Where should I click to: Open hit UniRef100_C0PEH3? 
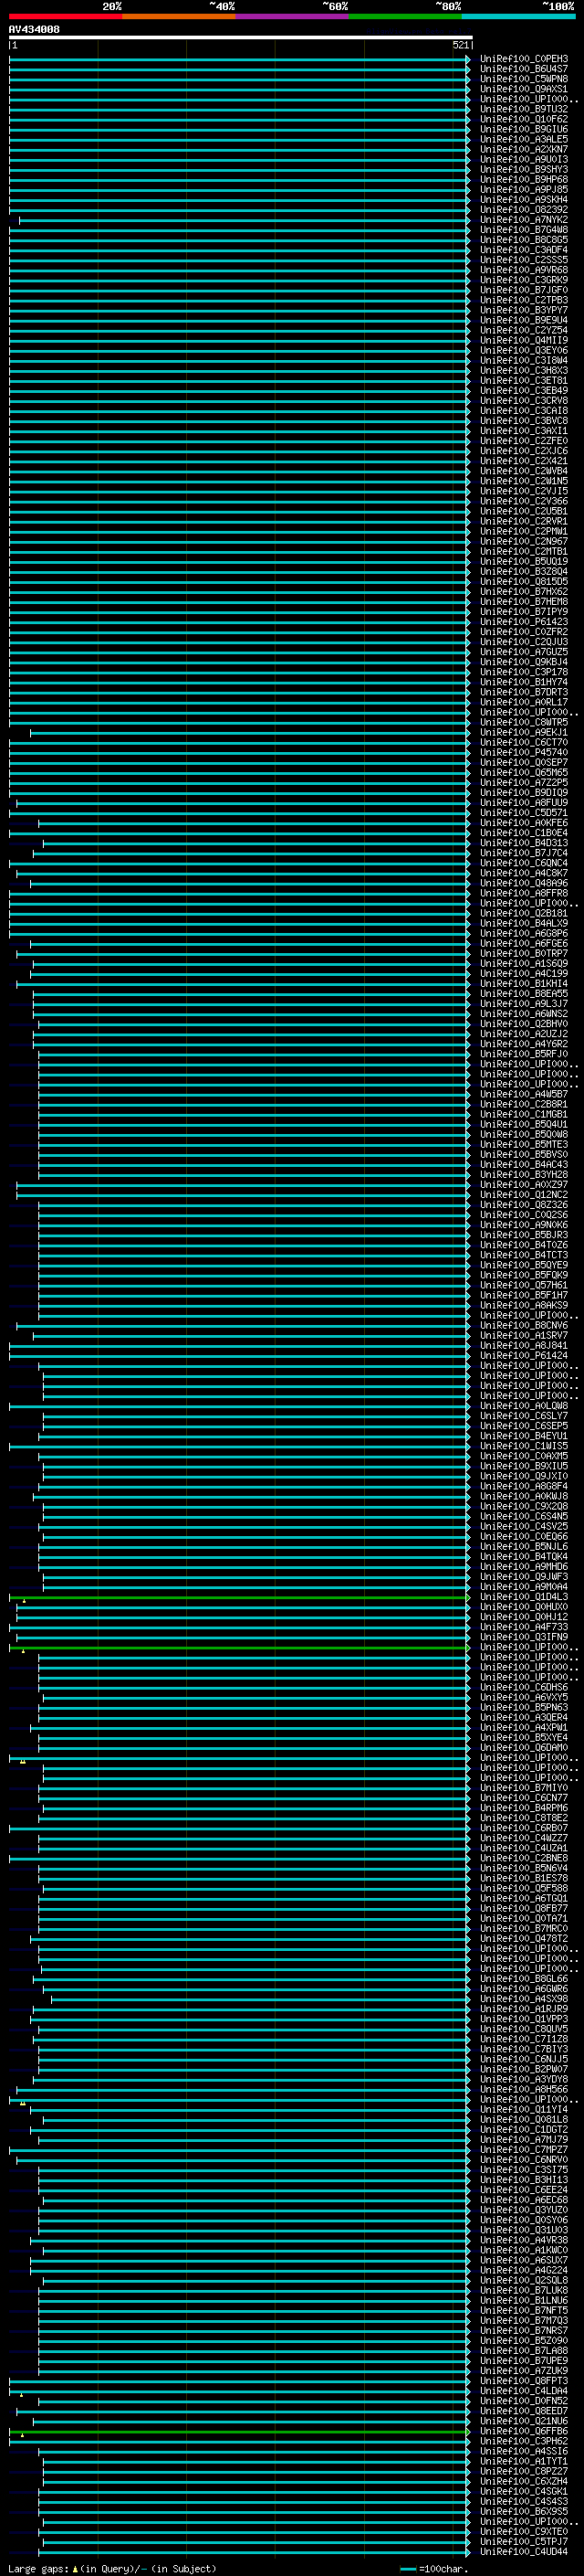(524, 59)
